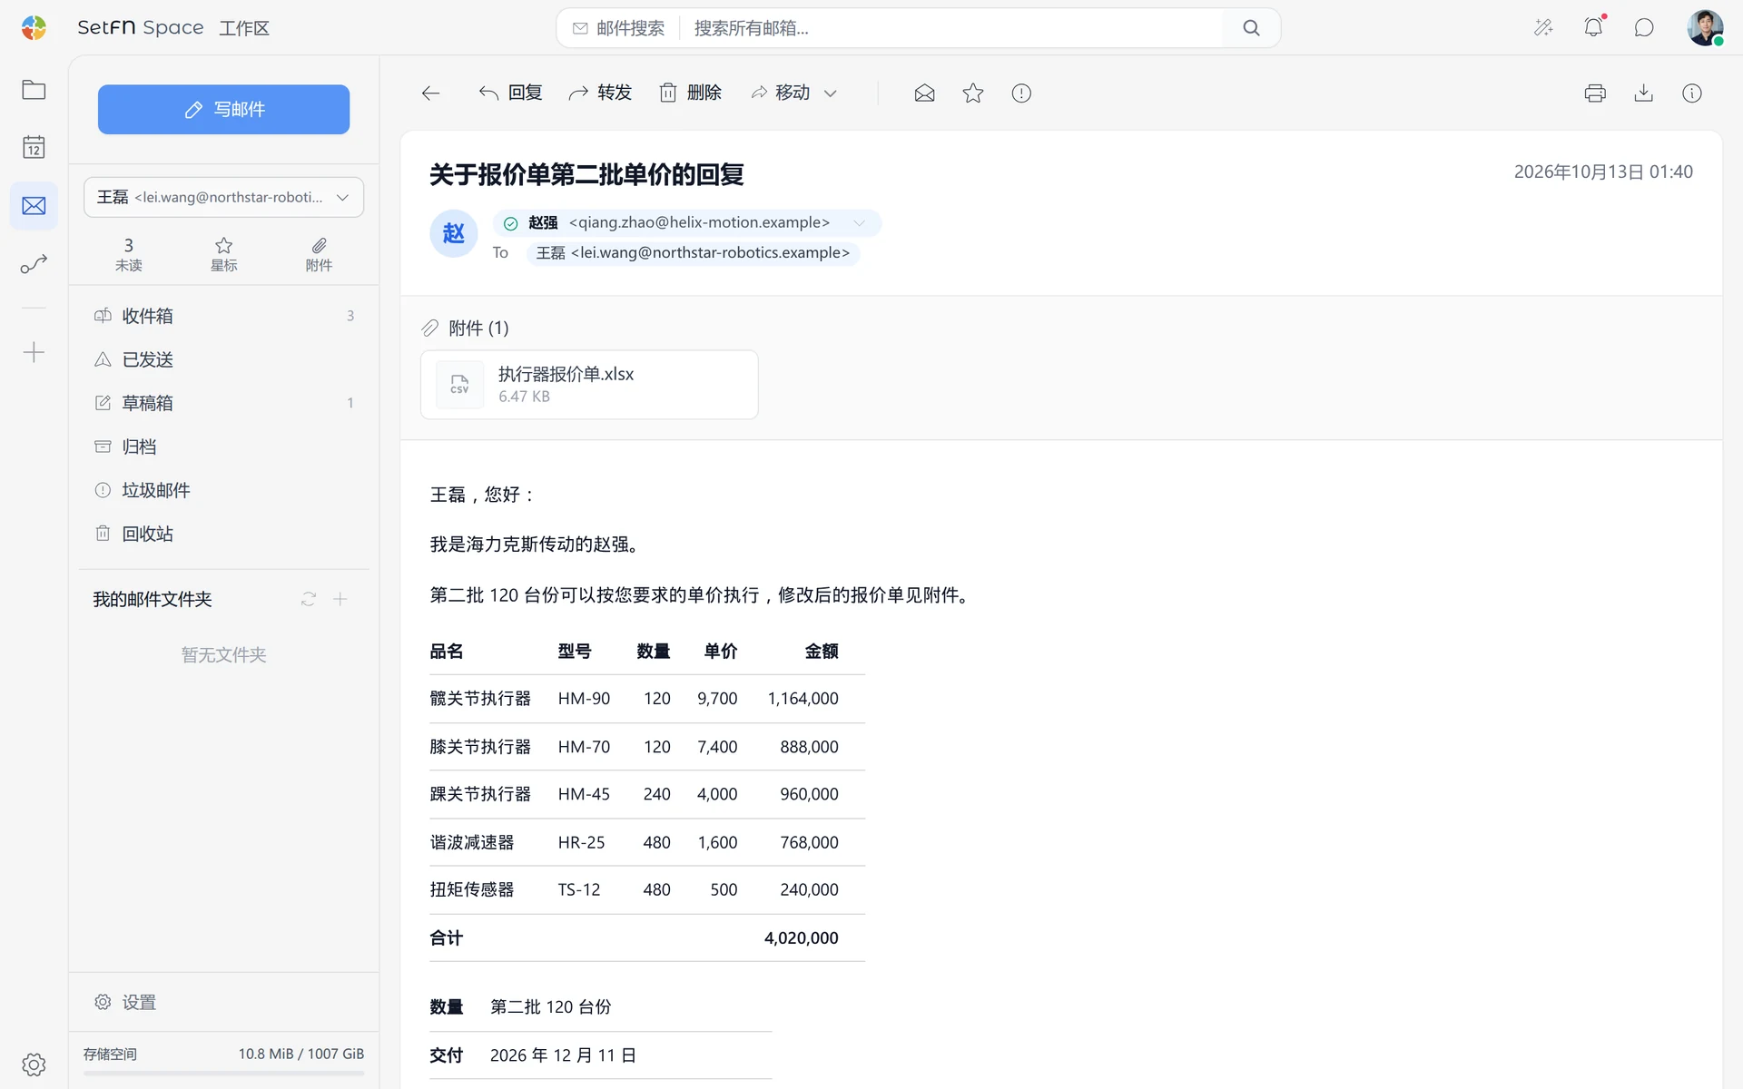Viewport: 1743px width, 1089px height.
Task: Click the 谐波减速器 row name
Action: point(472,842)
